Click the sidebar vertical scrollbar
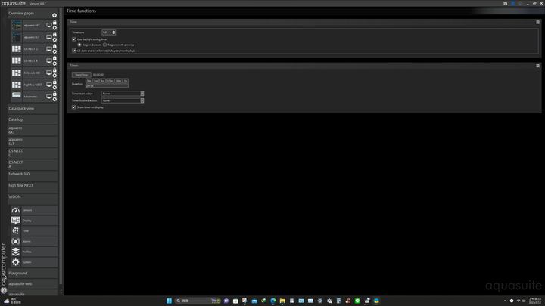This screenshot has height=306, width=545. (61, 146)
